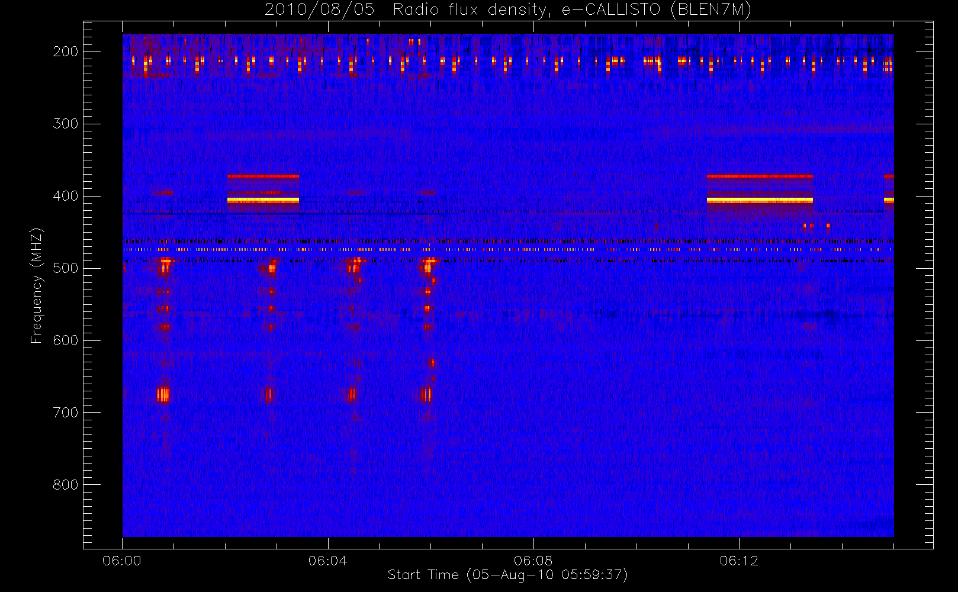Click the plot title '2010/08/05 Radio flux density, e-CALLISTO (BLEN7M)'
The width and height of the screenshot is (958, 592).
(x=507, y=10)
